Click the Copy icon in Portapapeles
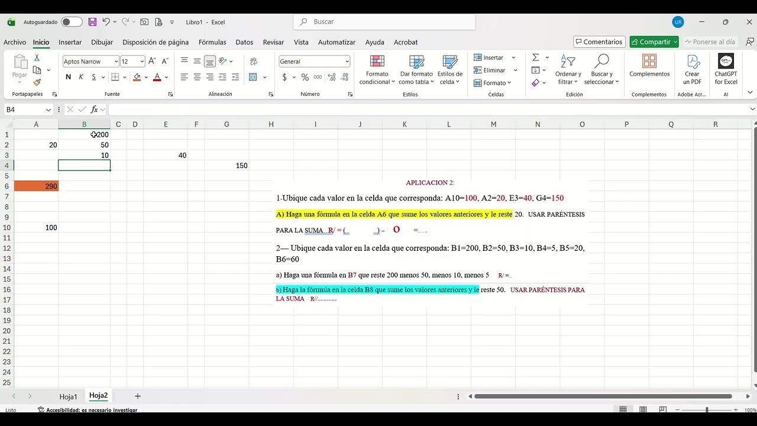This screenshot has width=757, height=426. point(37,70)
